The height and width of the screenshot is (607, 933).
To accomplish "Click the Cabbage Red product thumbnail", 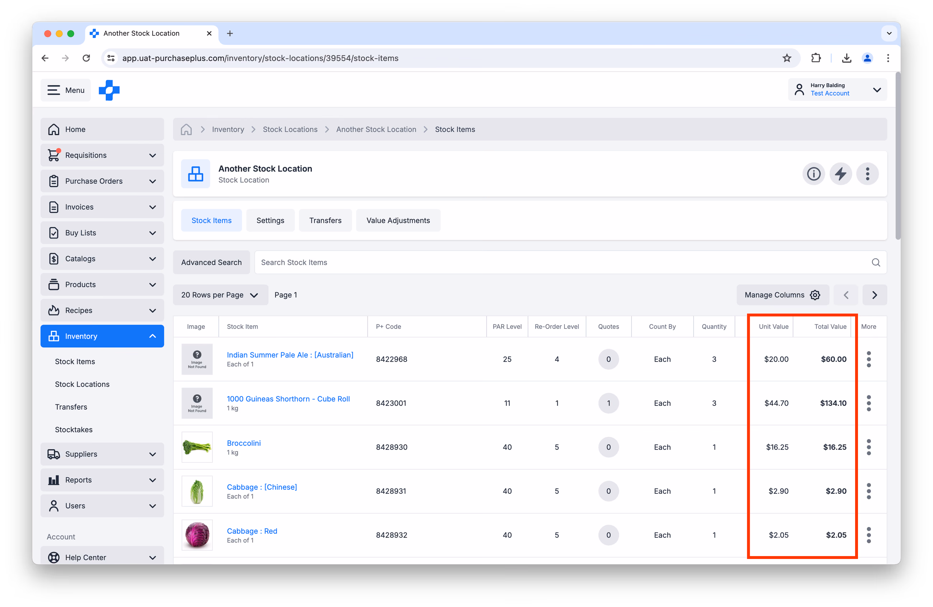I will pyautogui.click(x=197, y=535).
